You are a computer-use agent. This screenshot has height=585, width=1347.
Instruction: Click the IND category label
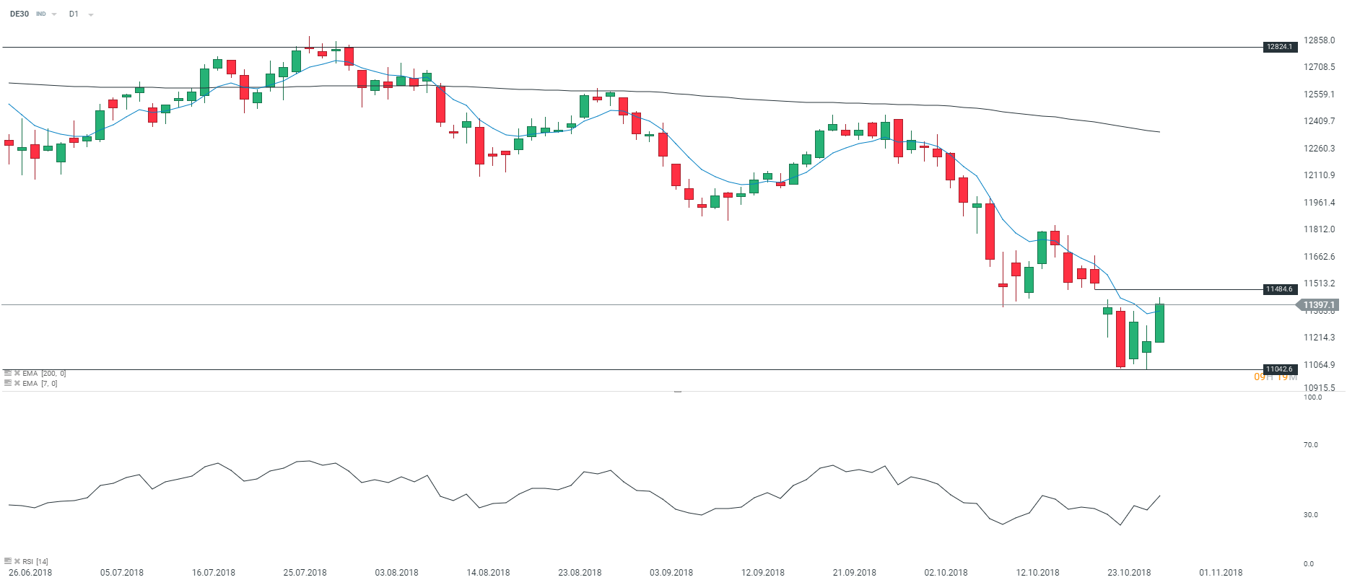(x=41, y=14)
